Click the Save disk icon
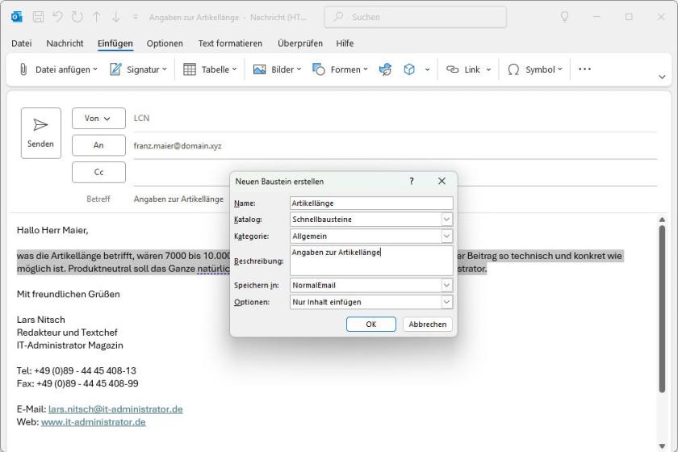Screen dimensions: 678x452 coord(39,17)
